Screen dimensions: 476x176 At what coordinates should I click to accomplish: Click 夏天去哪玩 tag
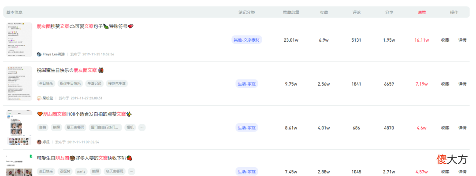(75, 127)
